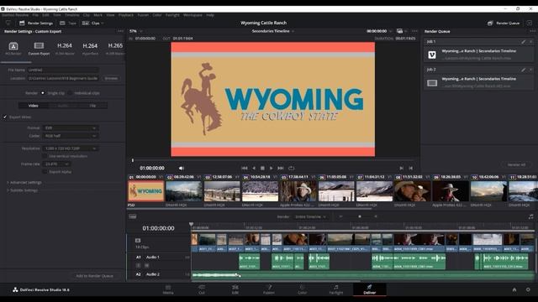Image resolution: width=538 pixels, height=302 pixels.
Task: Remove Job 1 with its X icon
Action: [x=530, y=41]
